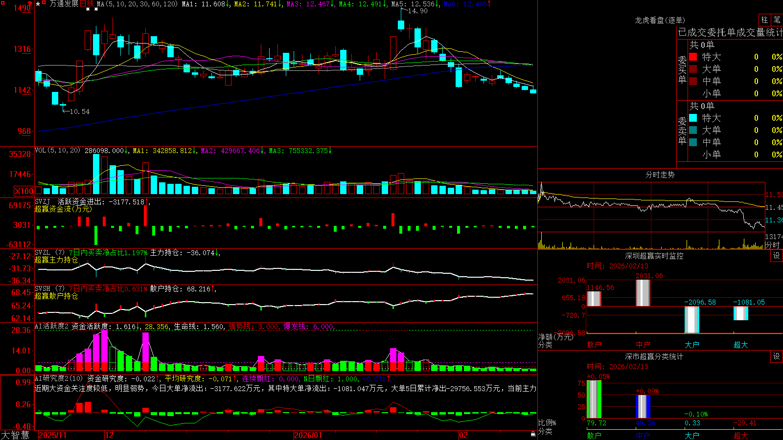Click the 超赢主力持仓 label
783x440 pixels.
point(56,260)
